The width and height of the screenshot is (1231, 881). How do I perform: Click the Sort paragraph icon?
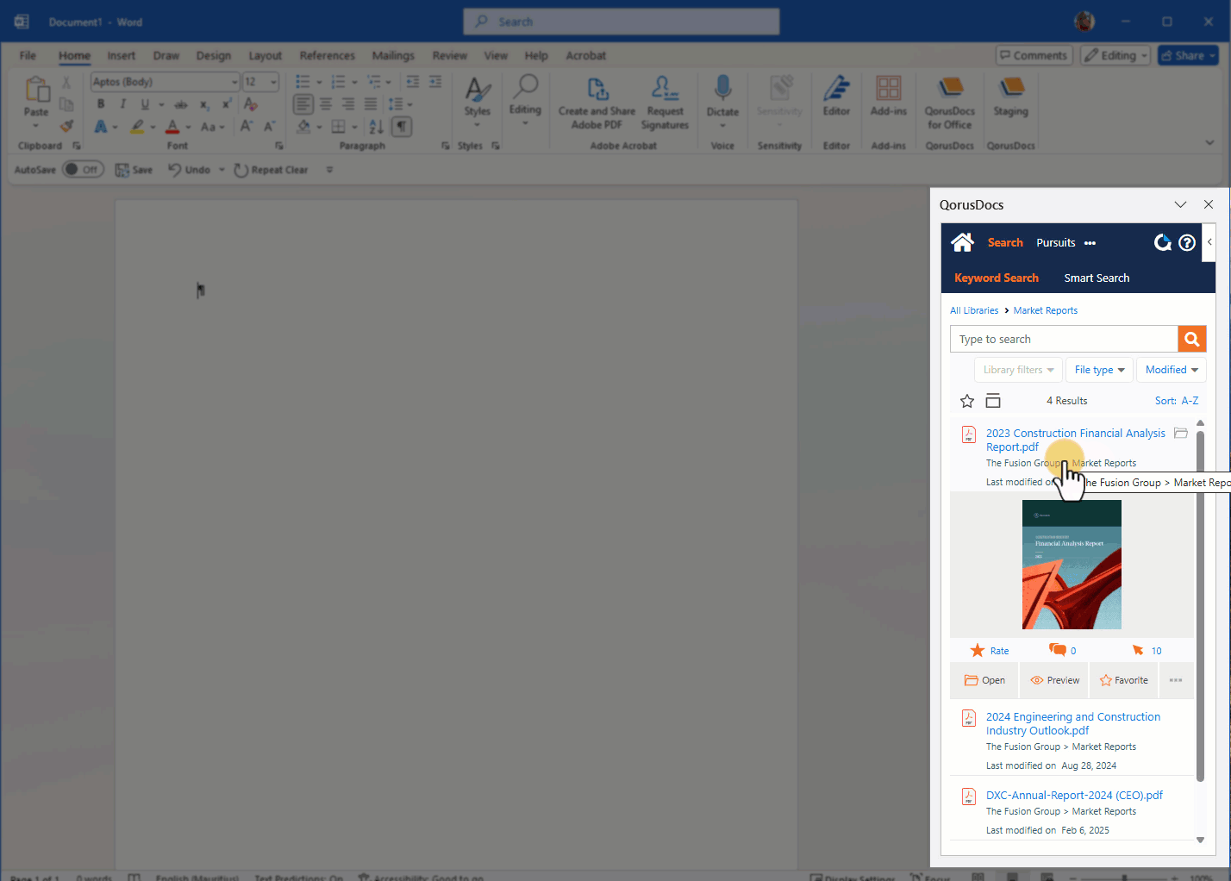pyautogui.click(x=377, y=127)
